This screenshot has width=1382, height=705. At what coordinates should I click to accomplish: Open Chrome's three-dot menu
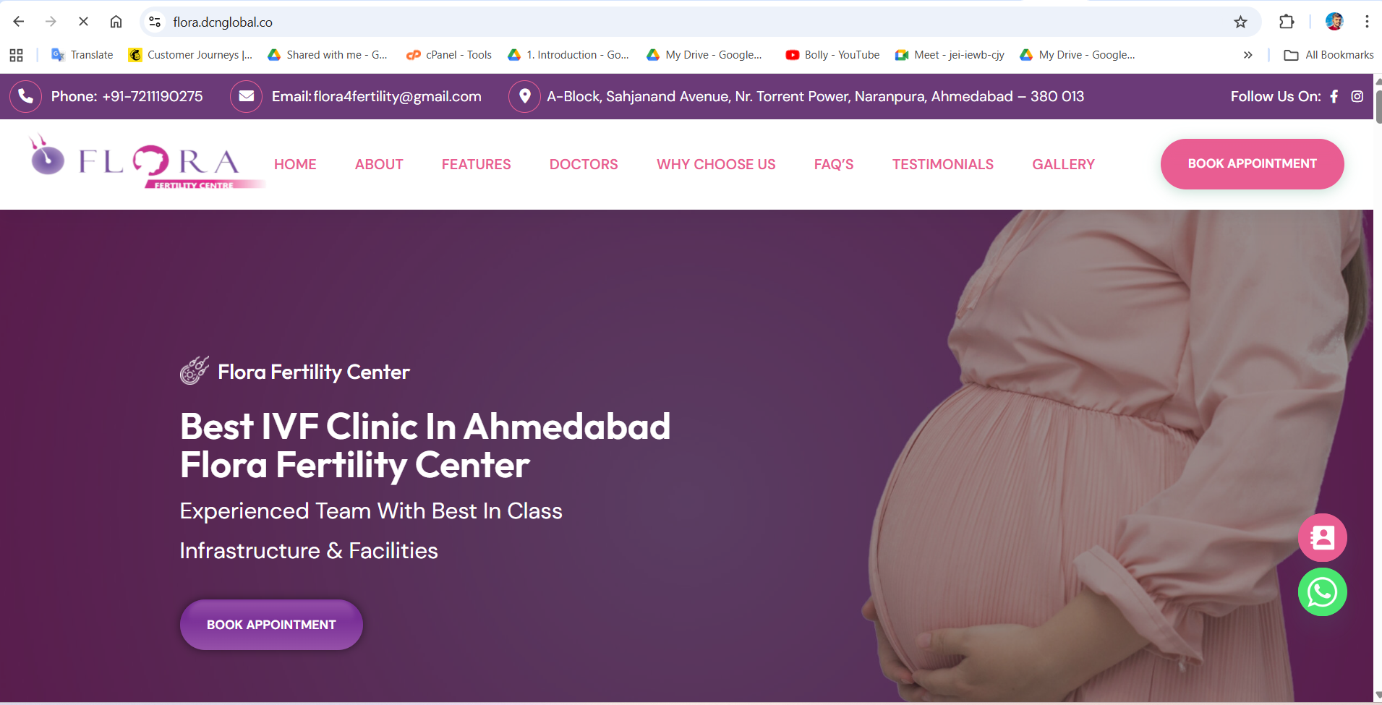[x=1367, y=22]
